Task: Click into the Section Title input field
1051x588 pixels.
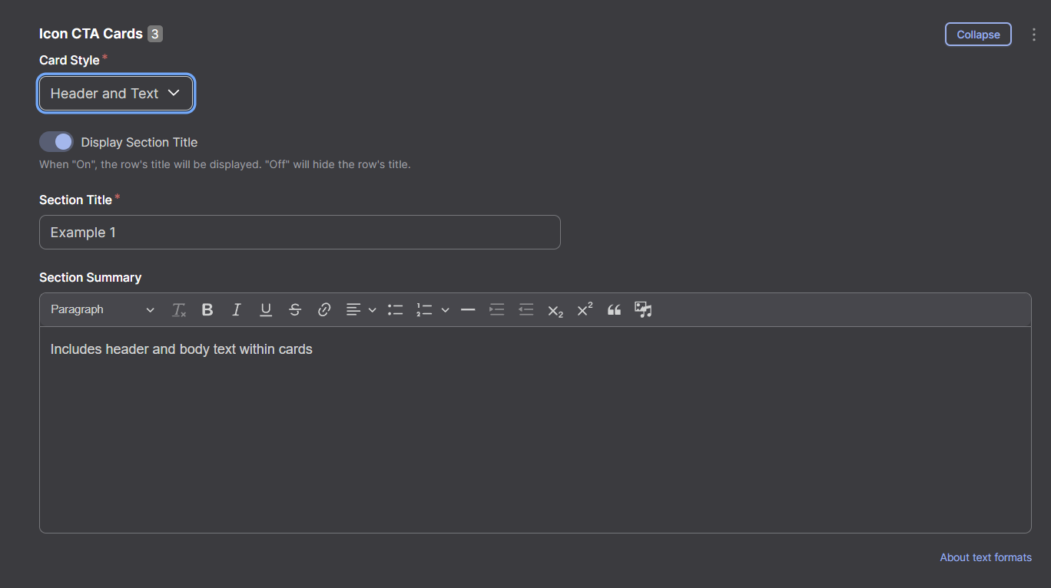Action: (x=300, y=233)
